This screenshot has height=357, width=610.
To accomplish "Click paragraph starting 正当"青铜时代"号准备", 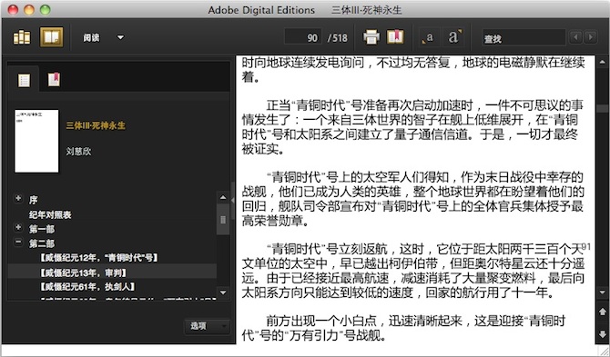I will coord(412,126).
